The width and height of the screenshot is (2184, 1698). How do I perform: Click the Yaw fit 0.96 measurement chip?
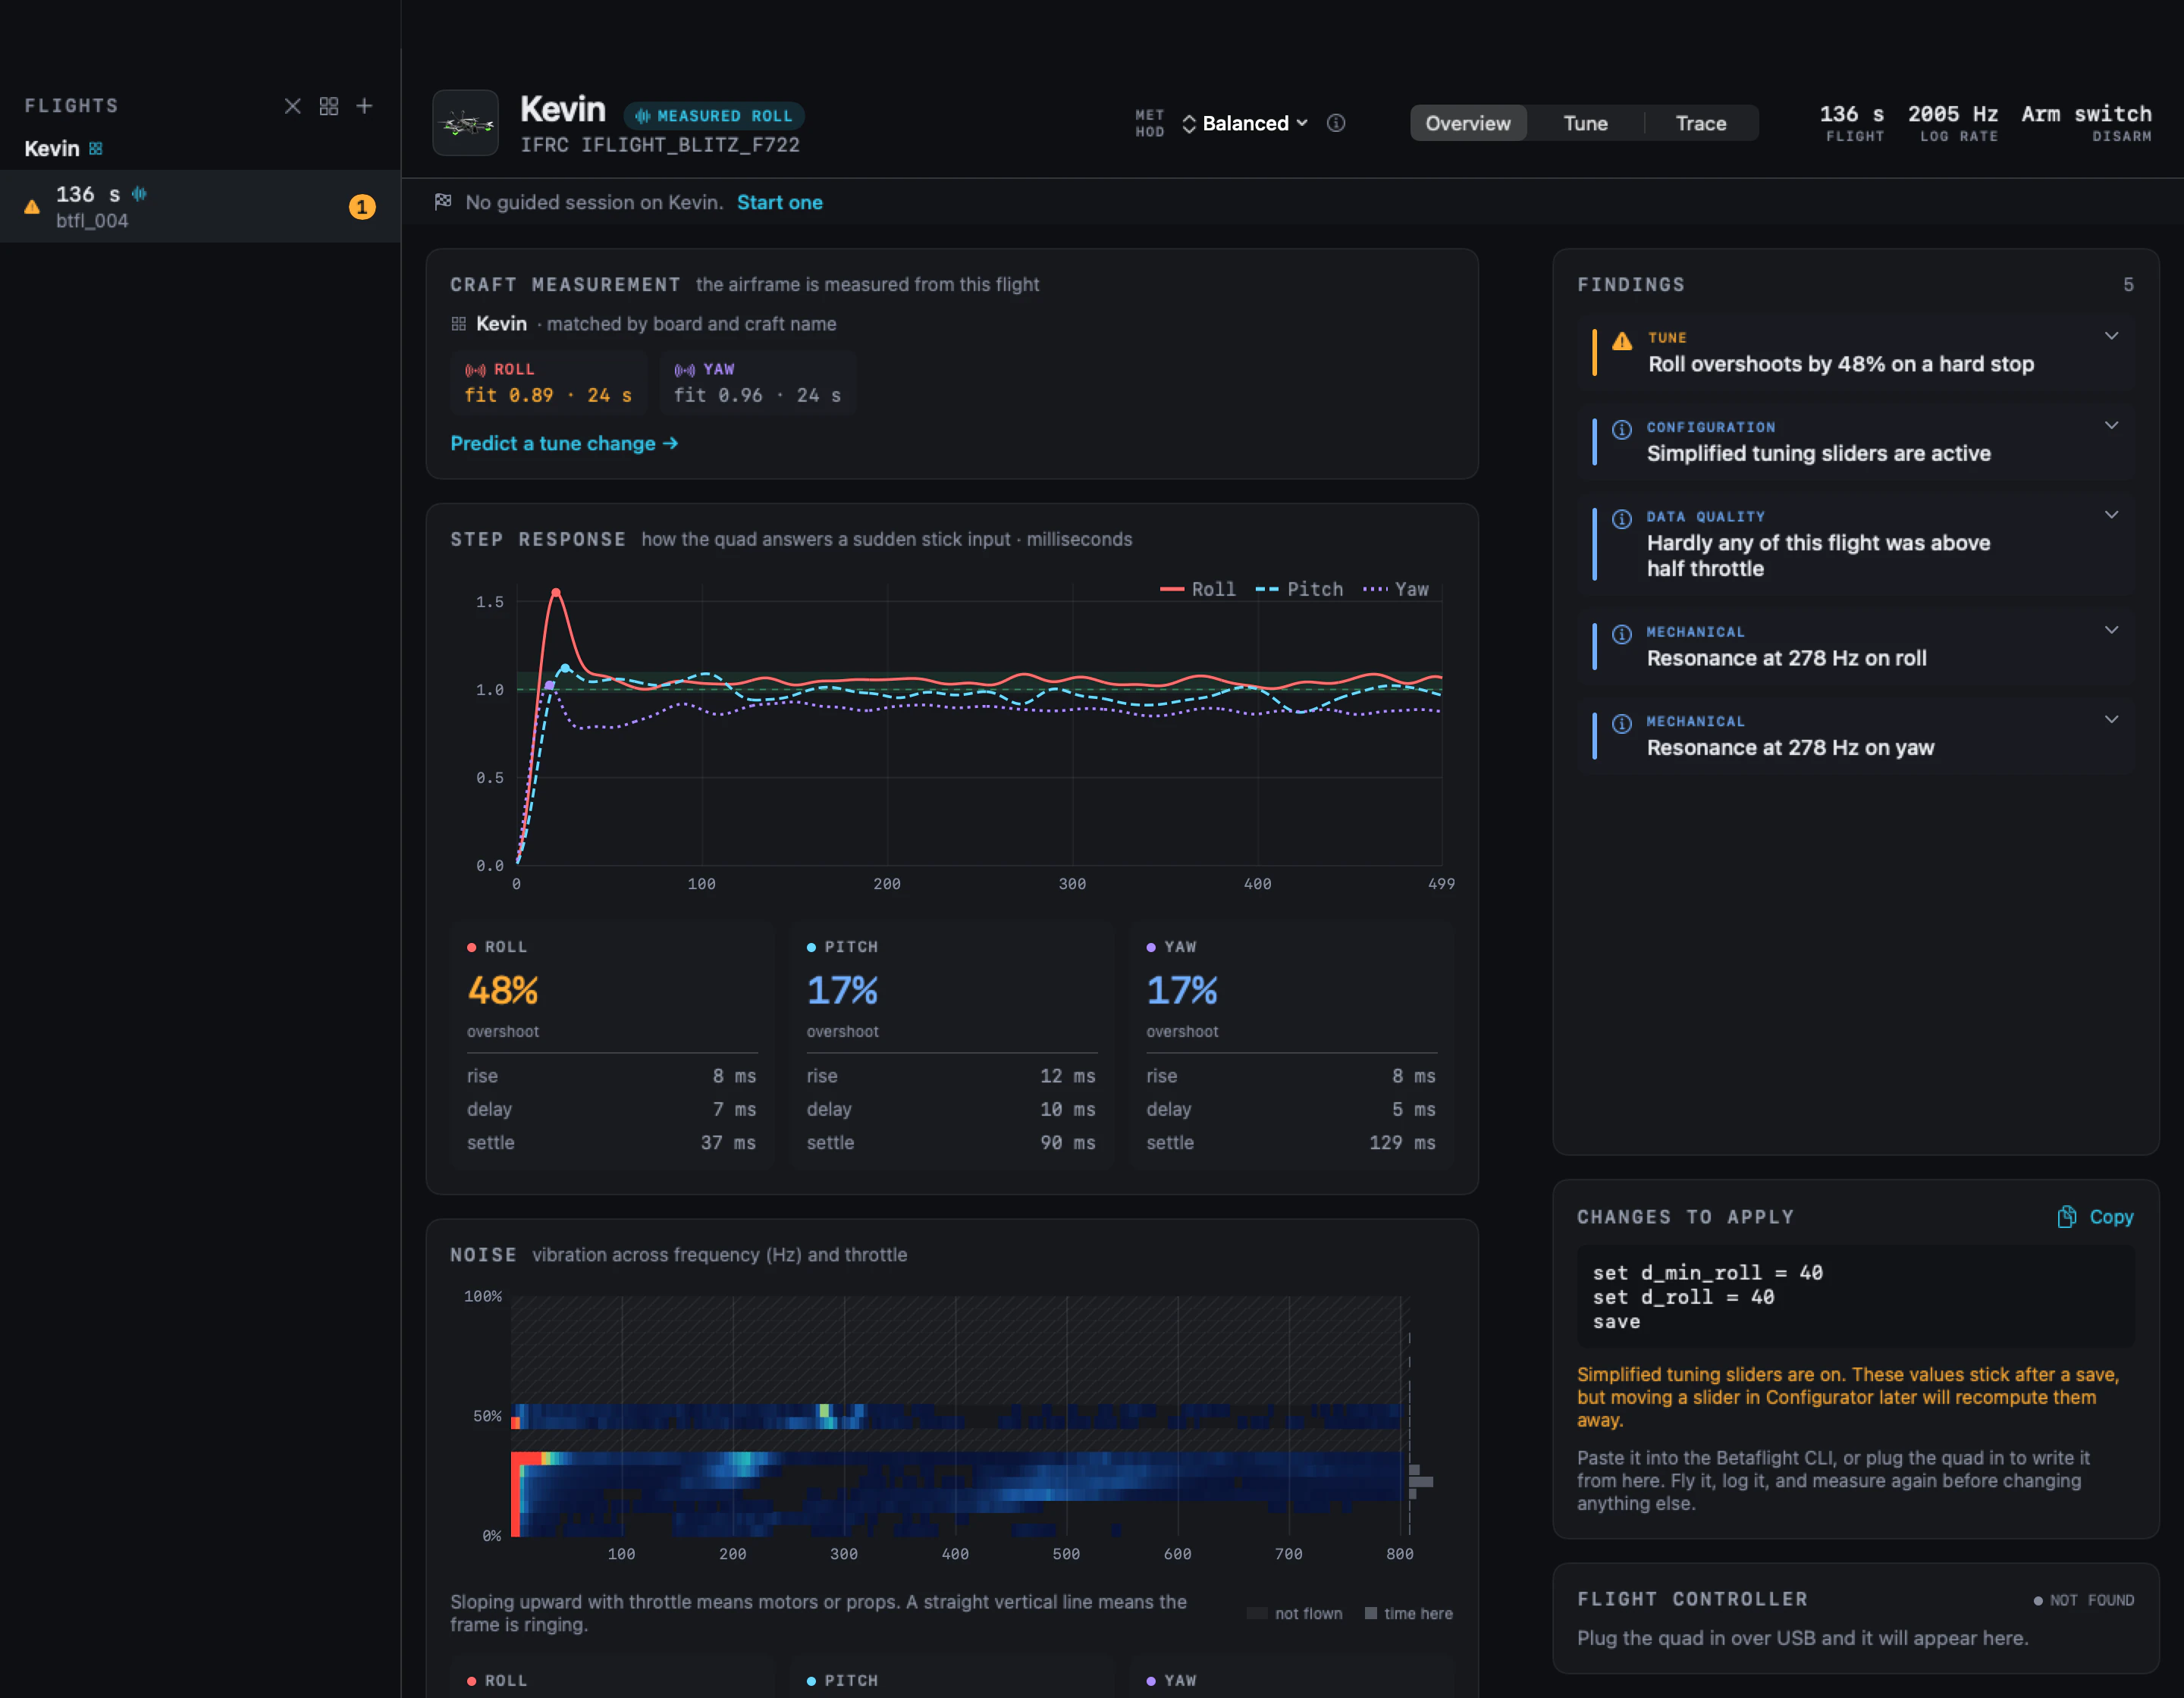tap(757, 383)
